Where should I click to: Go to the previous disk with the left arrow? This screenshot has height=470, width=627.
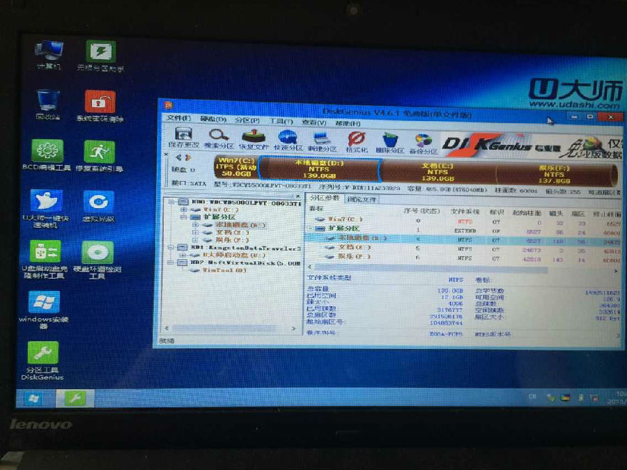[178, 157]
